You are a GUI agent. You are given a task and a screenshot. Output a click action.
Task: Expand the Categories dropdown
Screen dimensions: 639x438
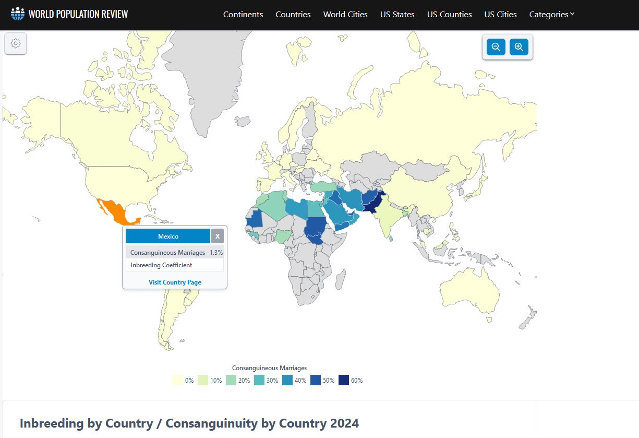[552, 15]
